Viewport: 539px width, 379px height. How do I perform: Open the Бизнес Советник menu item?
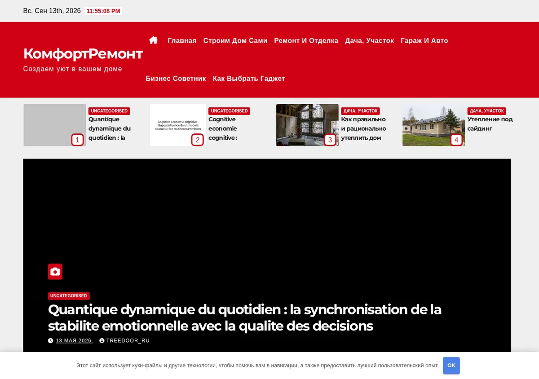[x=176, y=79]
